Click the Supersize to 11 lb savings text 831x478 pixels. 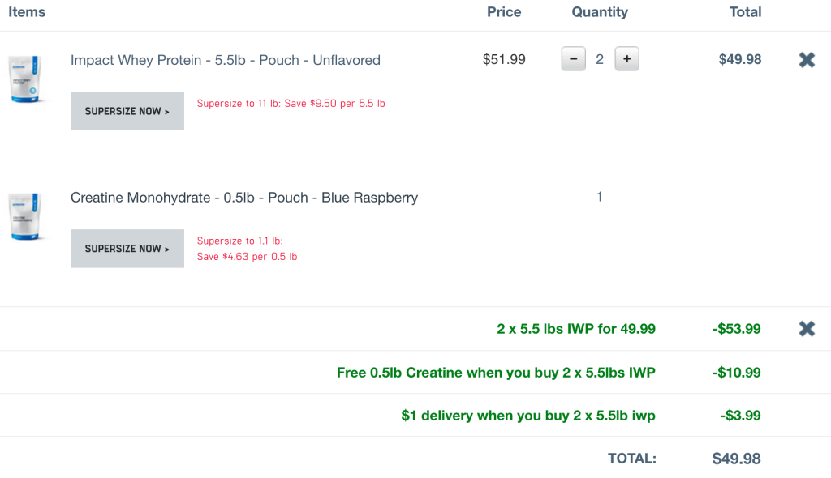point(291,104)
